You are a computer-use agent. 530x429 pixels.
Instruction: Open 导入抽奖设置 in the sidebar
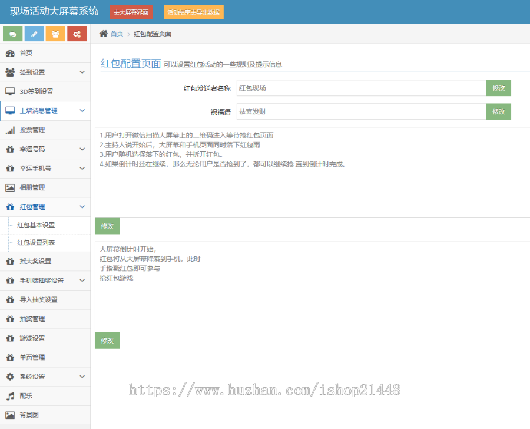pos(45,300)
